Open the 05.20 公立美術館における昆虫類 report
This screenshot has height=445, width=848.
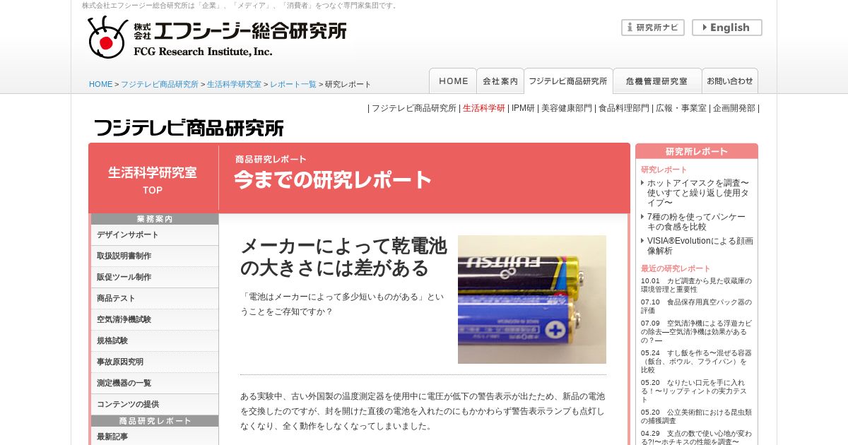click(696, 416)
